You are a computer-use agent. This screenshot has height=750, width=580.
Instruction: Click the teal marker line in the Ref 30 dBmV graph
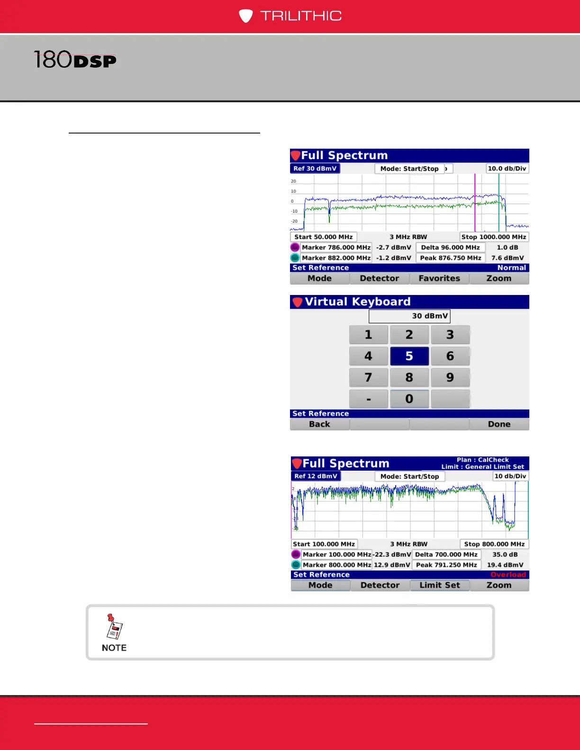tap(498, 203)
